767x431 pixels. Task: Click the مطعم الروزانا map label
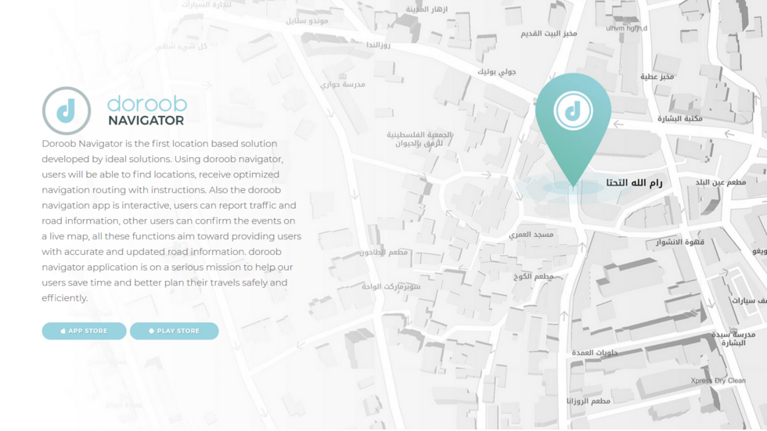point(588,401)
